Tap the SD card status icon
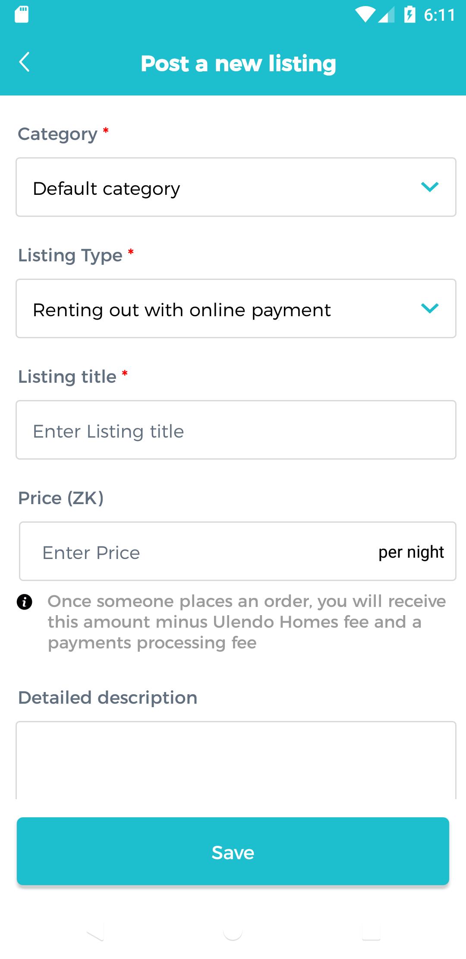466x959 pixels. tap(22, 15)
